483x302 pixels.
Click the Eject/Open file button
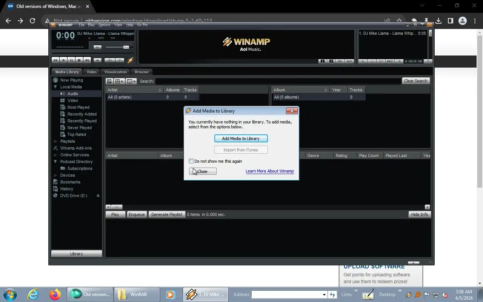[x=97, y=60]
